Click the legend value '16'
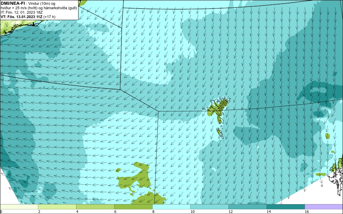Image resolution: width=343 pixels, height=214 pixels. 307,212
